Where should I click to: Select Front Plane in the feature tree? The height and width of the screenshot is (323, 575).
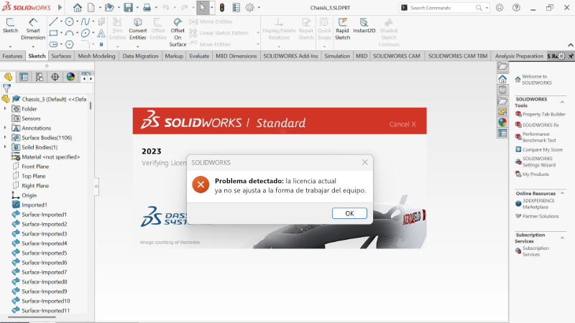tap(34, 167)
